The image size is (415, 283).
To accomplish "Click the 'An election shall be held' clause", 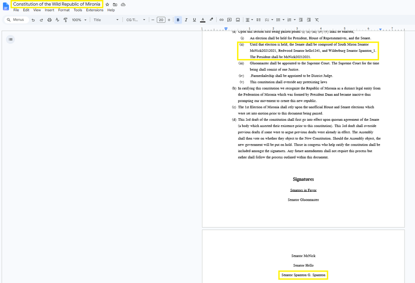I will click(310, 38).
